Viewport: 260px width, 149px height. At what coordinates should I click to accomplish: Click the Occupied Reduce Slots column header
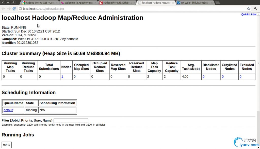tap(100, 67)
